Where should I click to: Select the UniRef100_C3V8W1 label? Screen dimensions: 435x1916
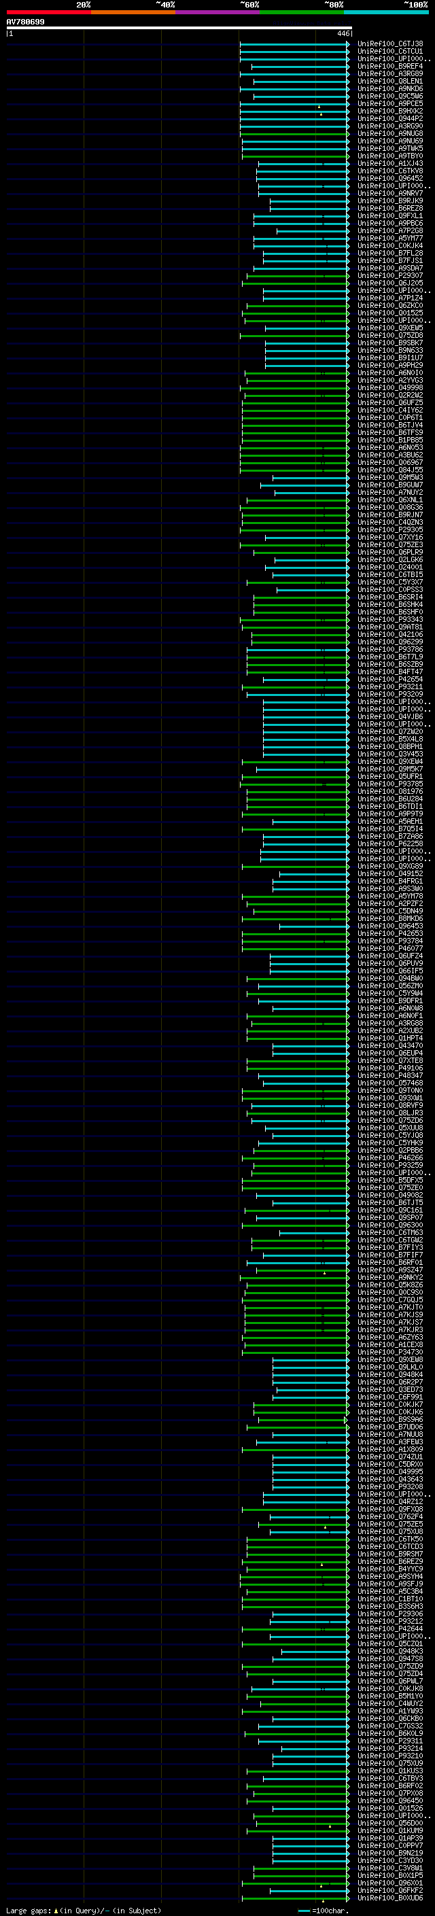[x=390, y=1868]
